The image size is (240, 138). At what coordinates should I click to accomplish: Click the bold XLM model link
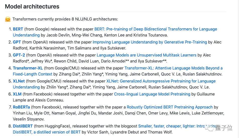point(17,94)
